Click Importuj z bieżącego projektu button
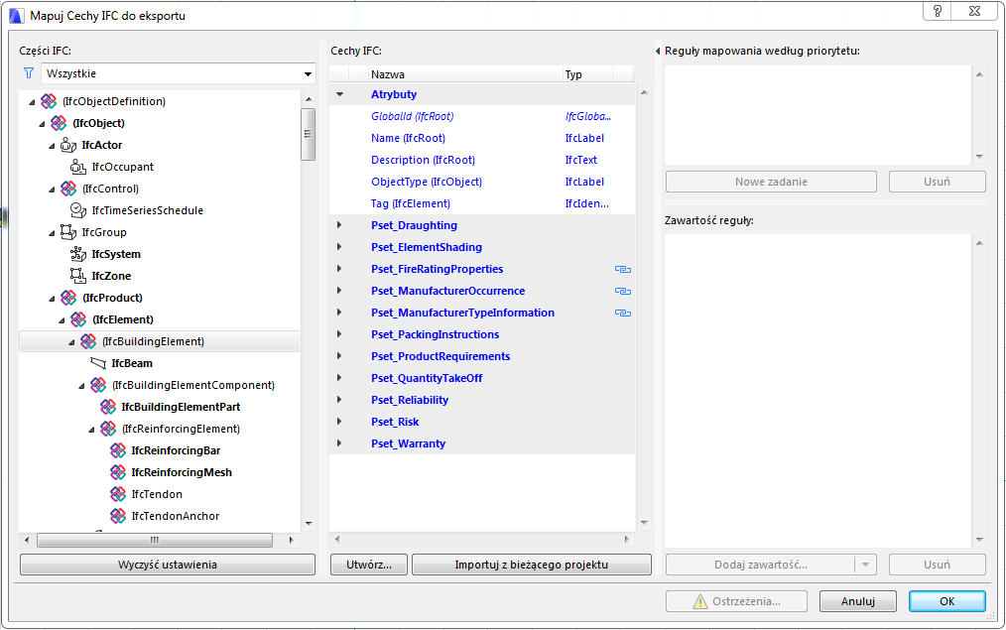The width and height of the screenshot is (1006, 630). (x=531, y=565)
